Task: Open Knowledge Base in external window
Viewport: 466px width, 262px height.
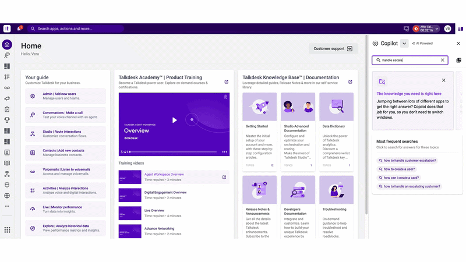Action: [350, 82]
